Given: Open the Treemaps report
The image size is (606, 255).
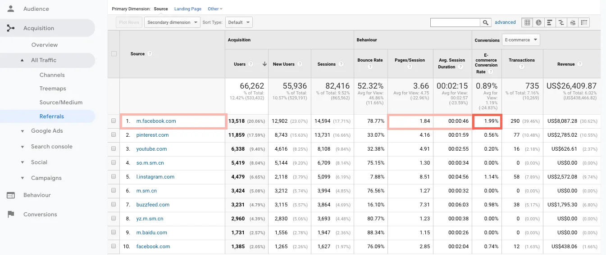Looking at the screenshot, I should click(53, 89).
